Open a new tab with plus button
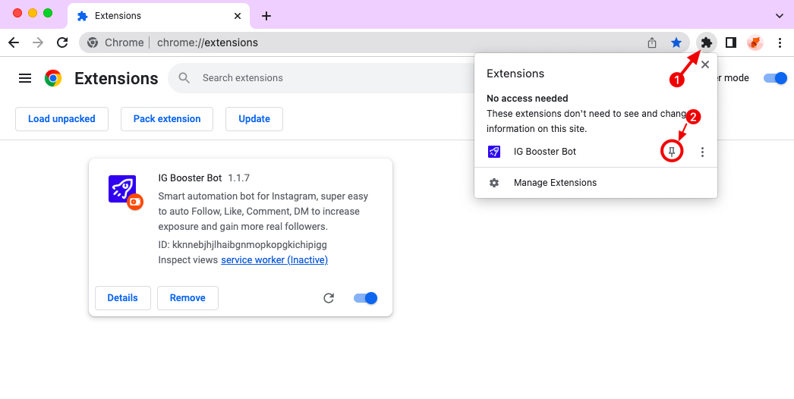This screenshot has width=794, height=399. tap(266, 16)
